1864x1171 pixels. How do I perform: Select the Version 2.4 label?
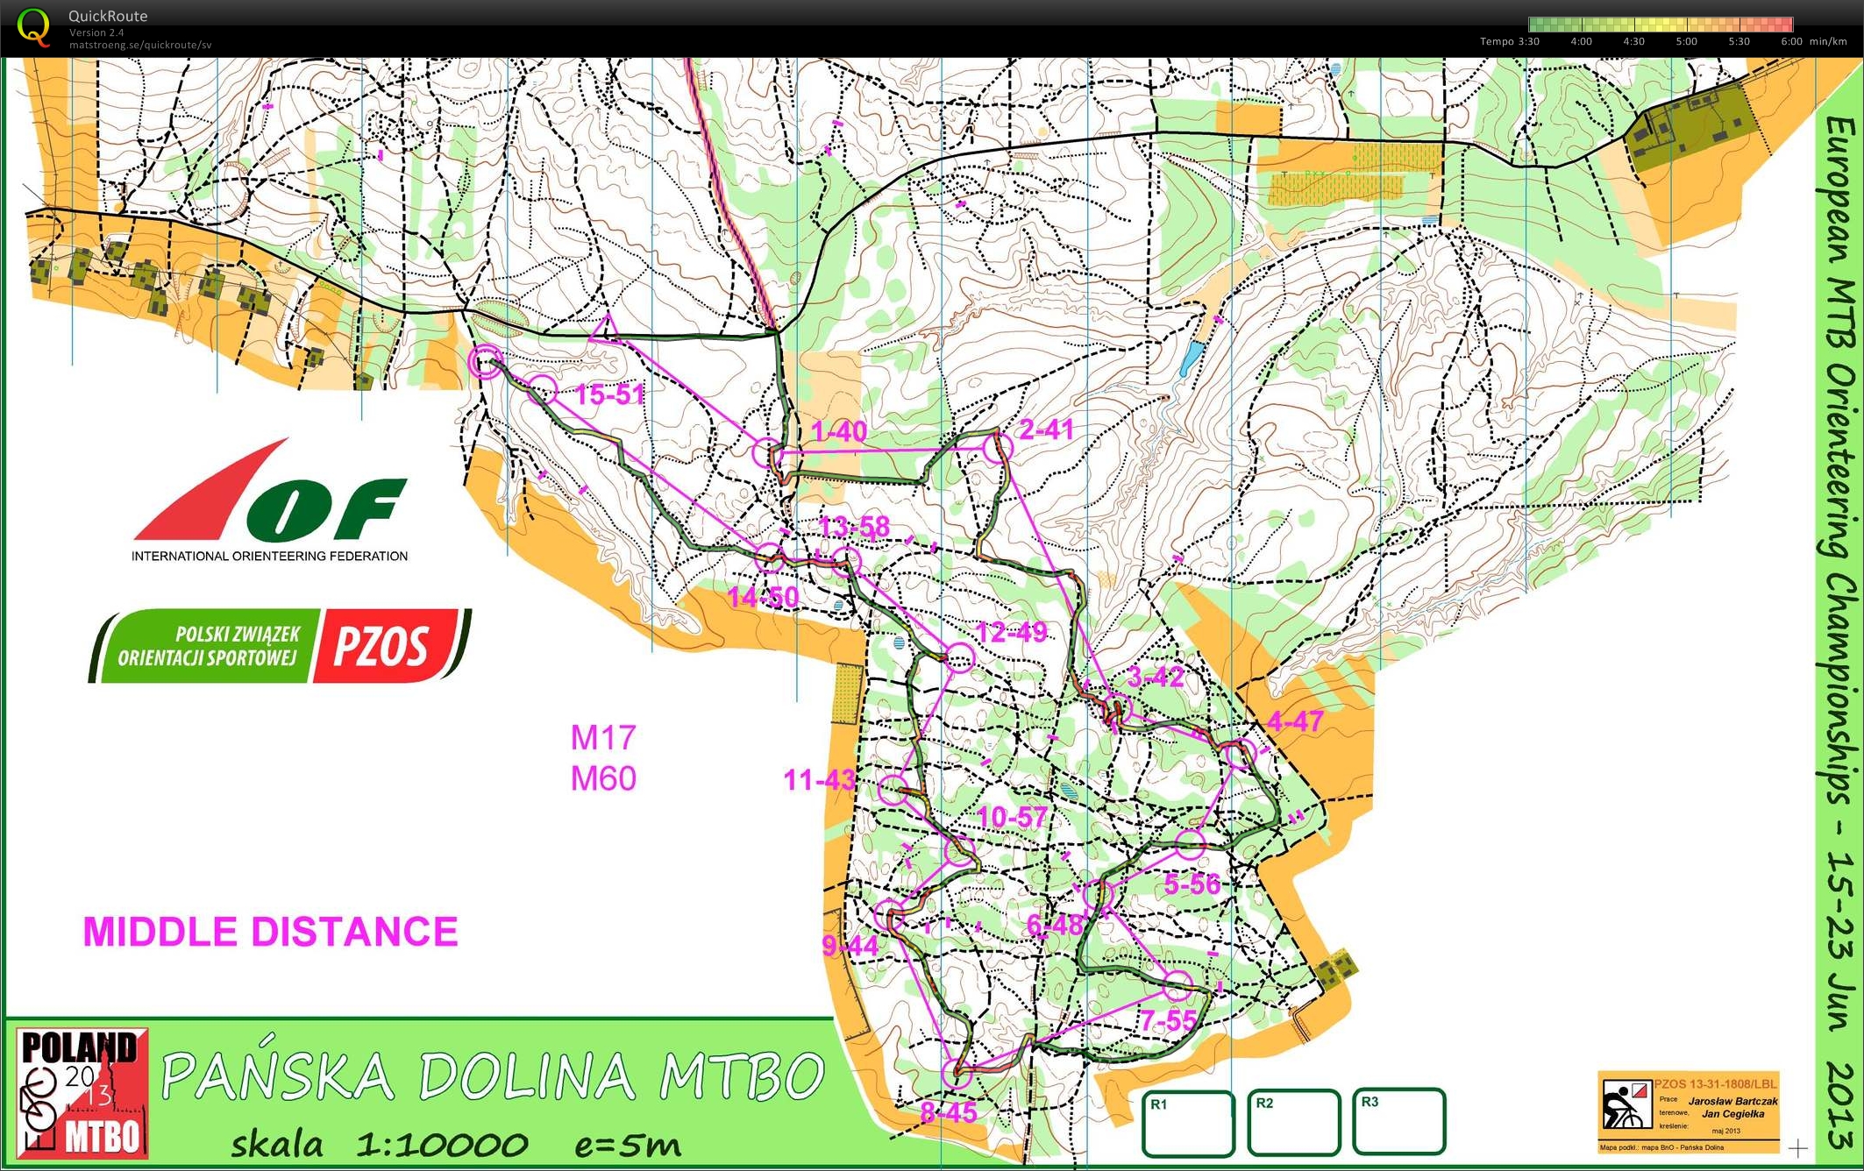click(x=96, y=32)
